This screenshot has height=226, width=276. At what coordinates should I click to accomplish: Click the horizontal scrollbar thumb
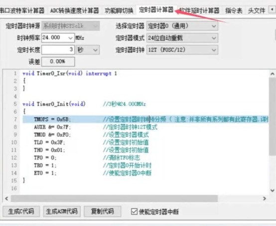[x=114, y=199]
